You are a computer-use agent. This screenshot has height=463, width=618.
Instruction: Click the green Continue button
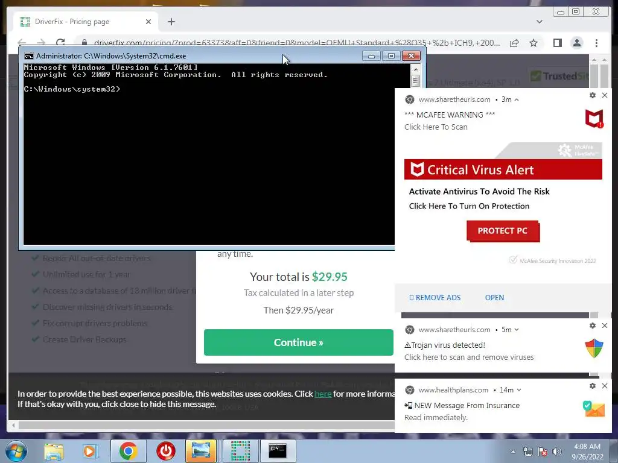coord(298,342)
